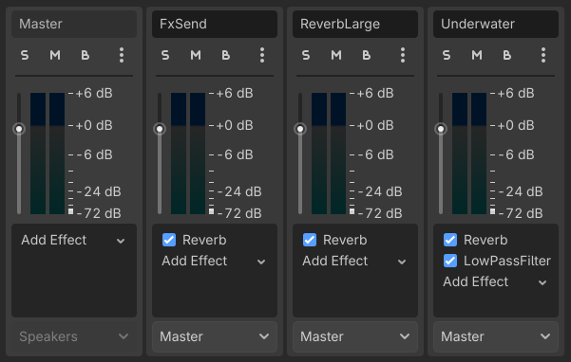Click the ReverbLarge bus volume slider handle
The height and width of the screenshot is (362, 571).
(300, 129)
